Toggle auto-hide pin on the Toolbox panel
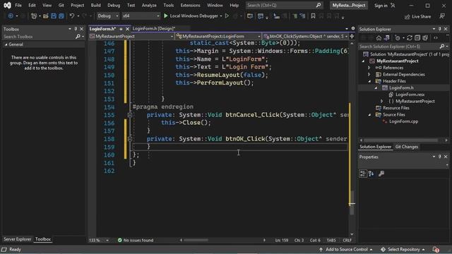The height and width of the screenshot is (254, 452). coord(76,29)
